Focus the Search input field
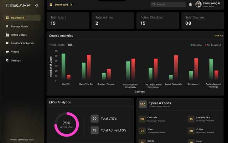The image size is (228, 143). 168,4
